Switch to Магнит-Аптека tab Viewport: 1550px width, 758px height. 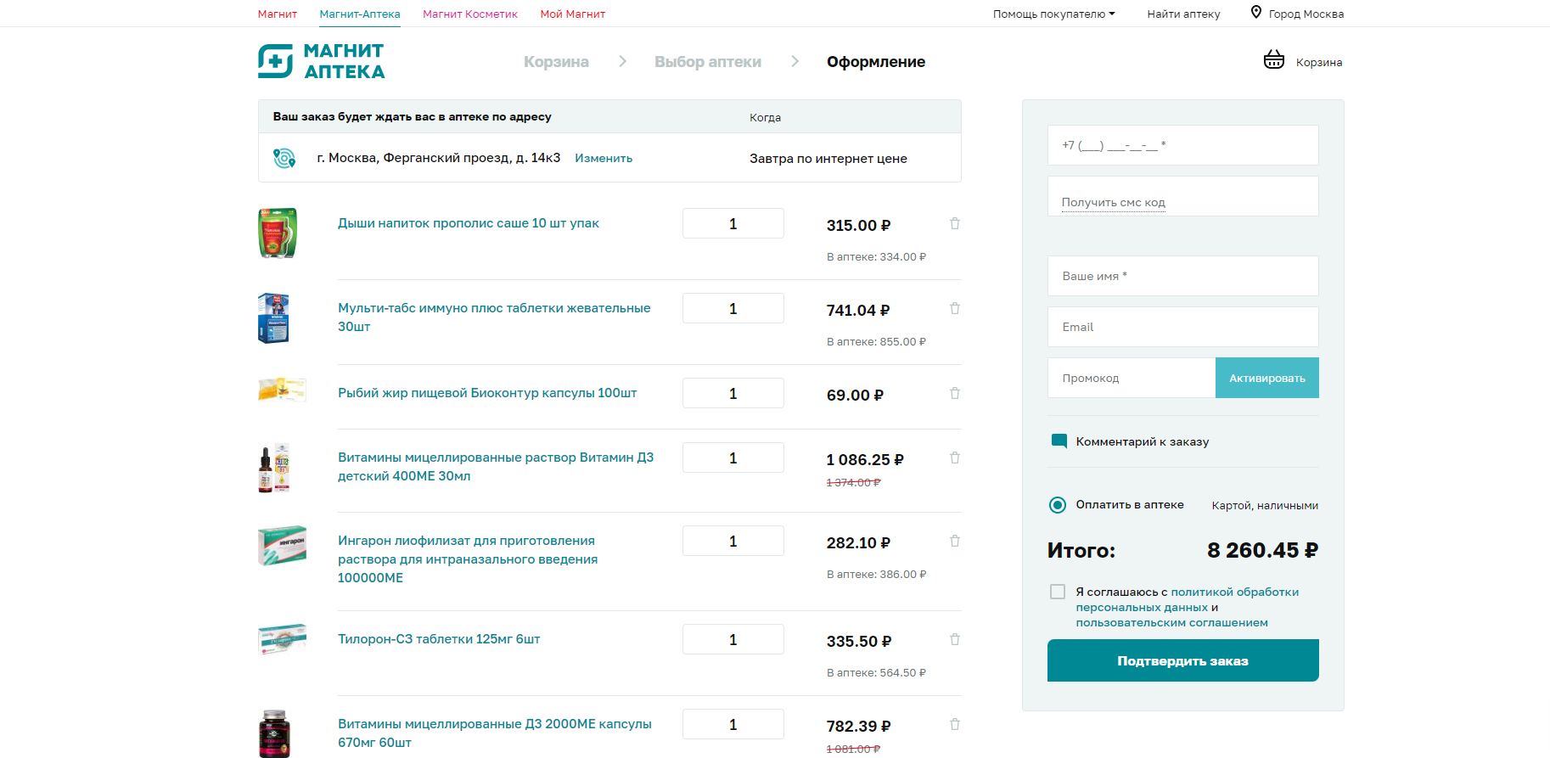tap(360, 14)
